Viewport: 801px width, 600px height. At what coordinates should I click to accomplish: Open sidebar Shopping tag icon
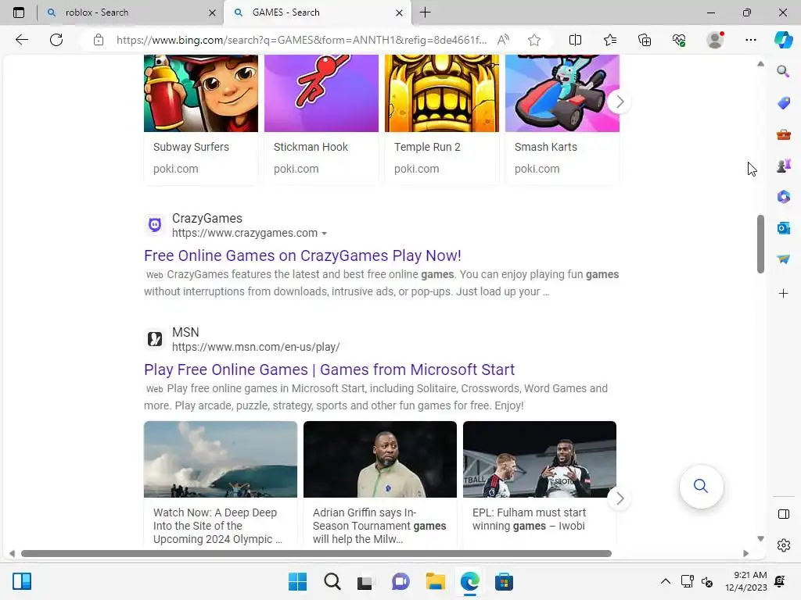[x=783, y=103]
